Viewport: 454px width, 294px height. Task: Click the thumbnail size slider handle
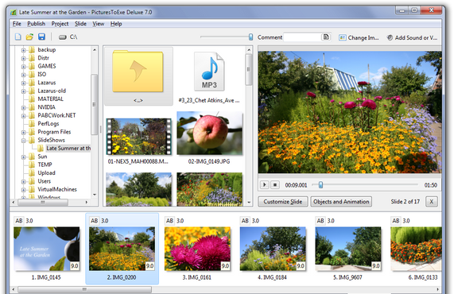point(250,37)
